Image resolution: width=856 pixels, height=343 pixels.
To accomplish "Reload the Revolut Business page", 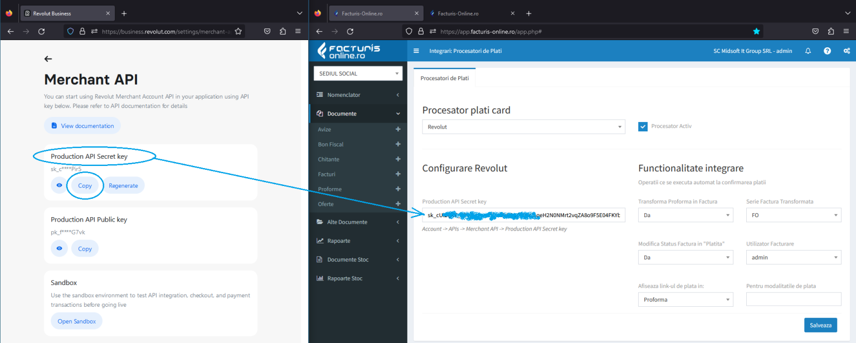I will click(x=41, y=32).
